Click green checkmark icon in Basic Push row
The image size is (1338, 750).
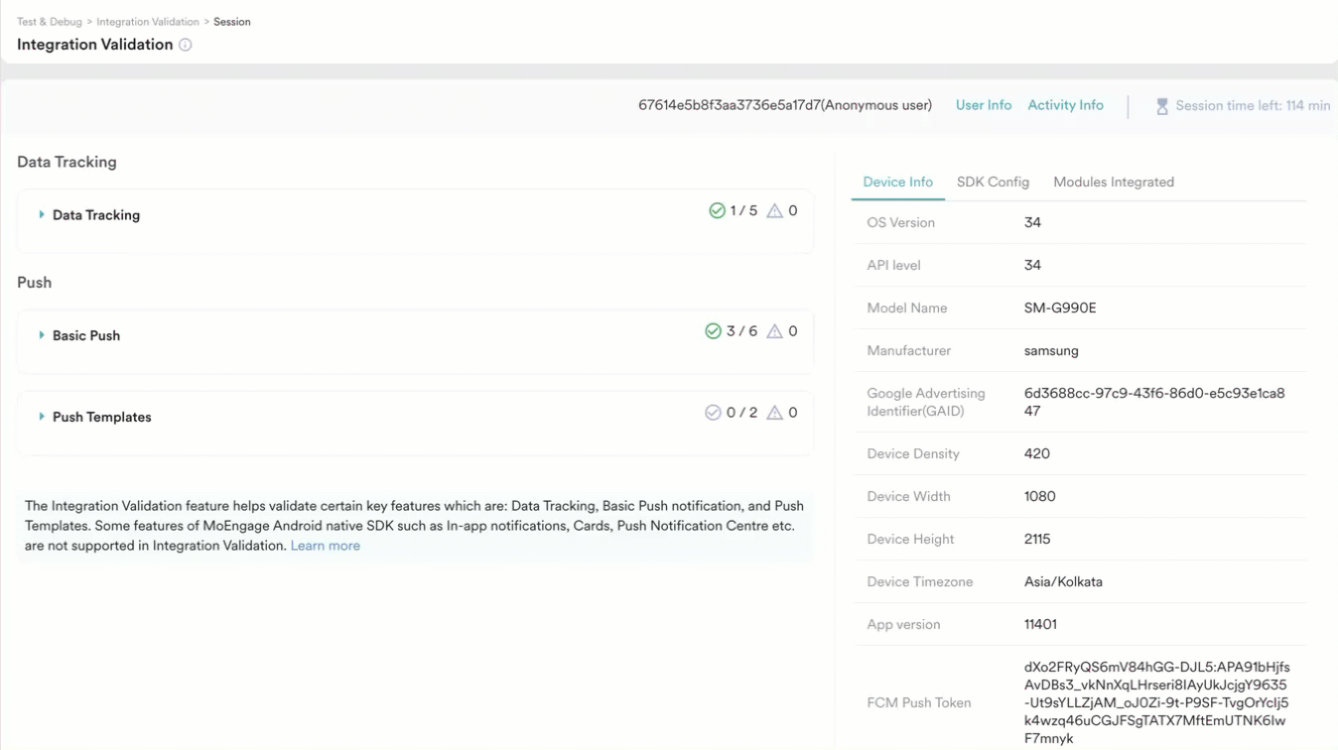coord(713,331)
